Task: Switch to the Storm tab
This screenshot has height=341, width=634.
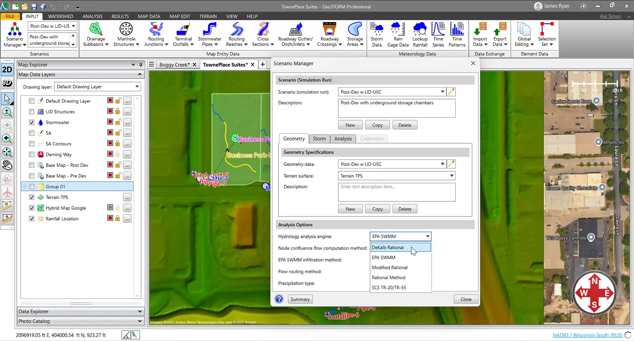Action: (x=319, y=139)
